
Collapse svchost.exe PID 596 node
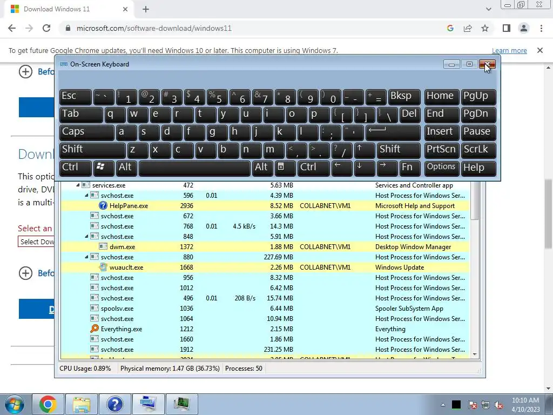(86, 195)
